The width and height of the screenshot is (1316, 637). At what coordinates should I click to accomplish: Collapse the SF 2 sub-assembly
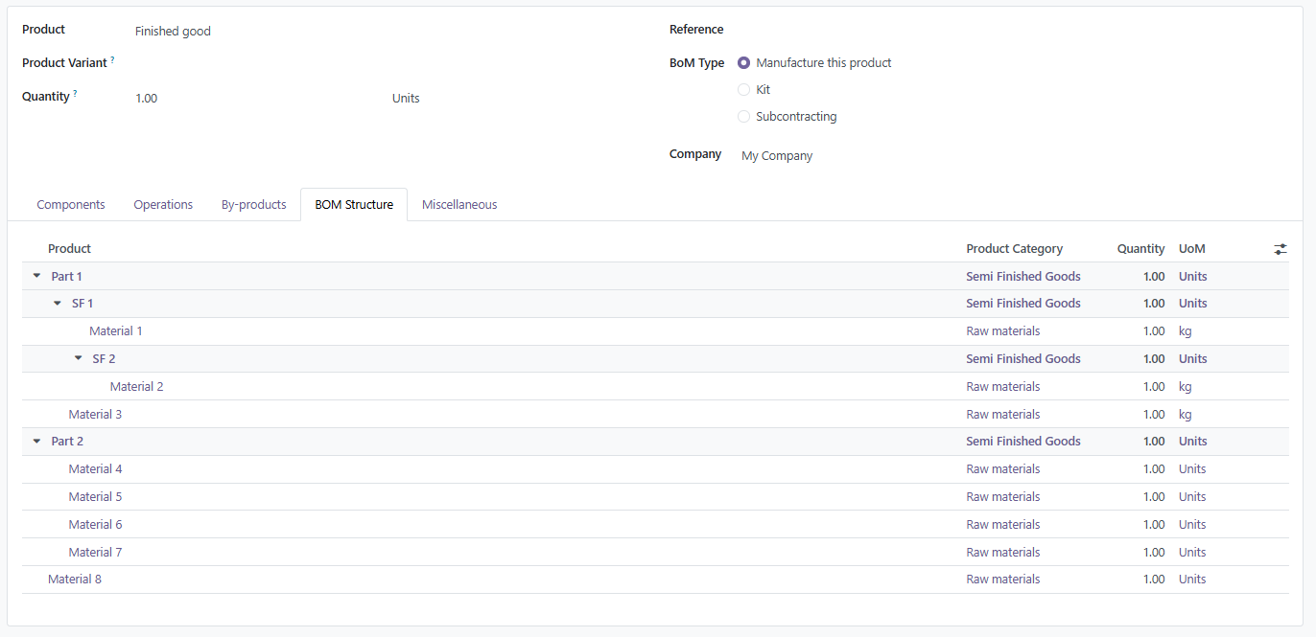pyautogui.click(x=79, y=358)
